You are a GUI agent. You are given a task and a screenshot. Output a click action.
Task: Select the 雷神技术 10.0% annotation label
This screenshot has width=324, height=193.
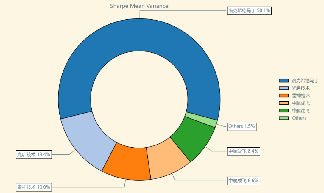tap(34, 187)
